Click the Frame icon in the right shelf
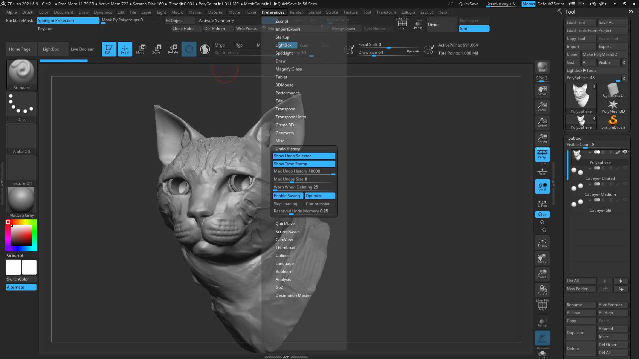Image resolution: width=639 pixels, height=359 pixels. point(542,242)
